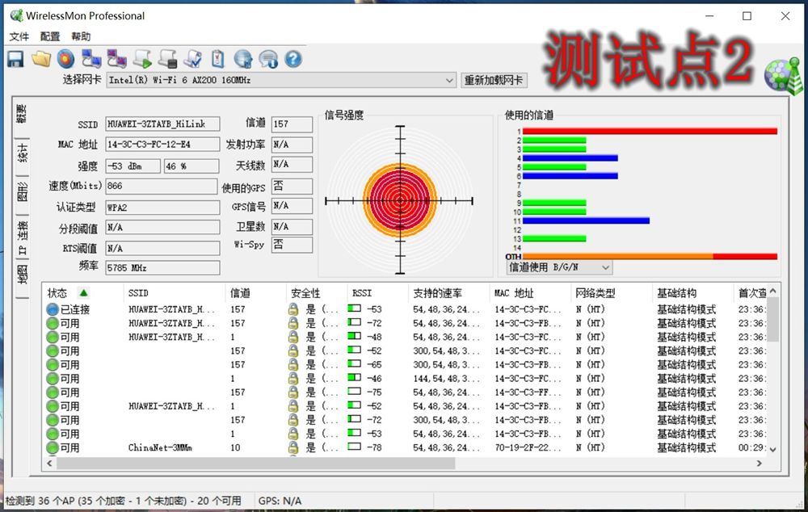This screenshot has height=512, width=808.
Task: Click the list's scroll-down arrow
Action: (773, 450)
